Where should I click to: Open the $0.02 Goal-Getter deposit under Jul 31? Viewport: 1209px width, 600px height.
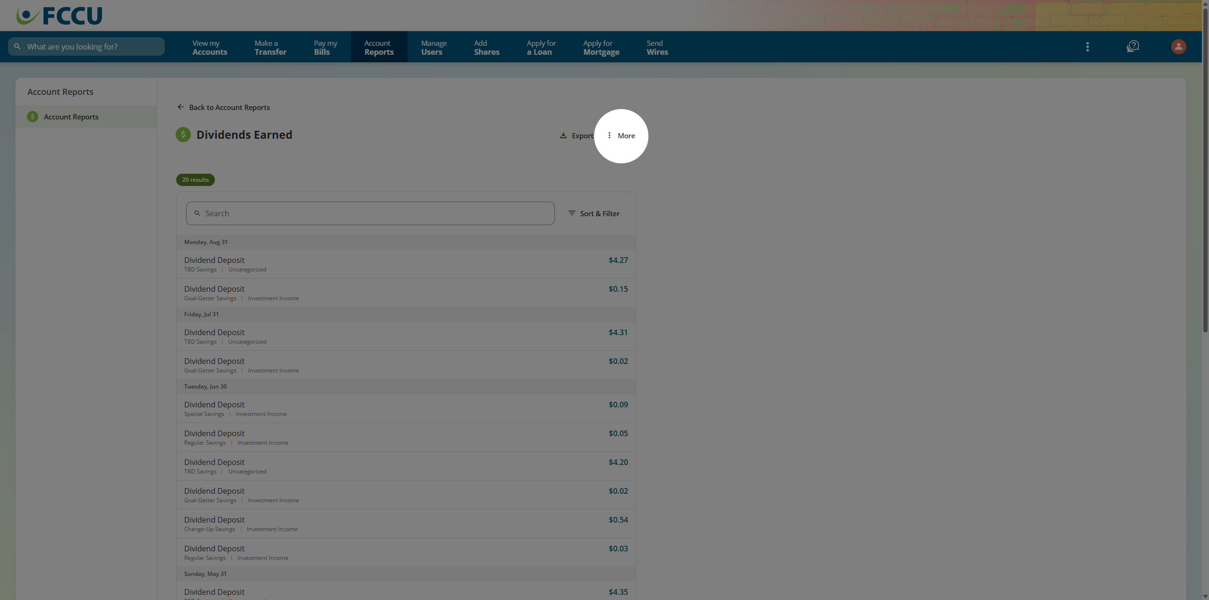406,365
